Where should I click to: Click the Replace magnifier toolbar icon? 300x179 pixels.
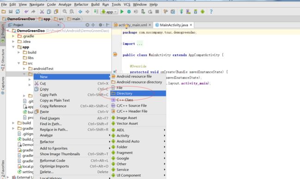click(72, 12)
